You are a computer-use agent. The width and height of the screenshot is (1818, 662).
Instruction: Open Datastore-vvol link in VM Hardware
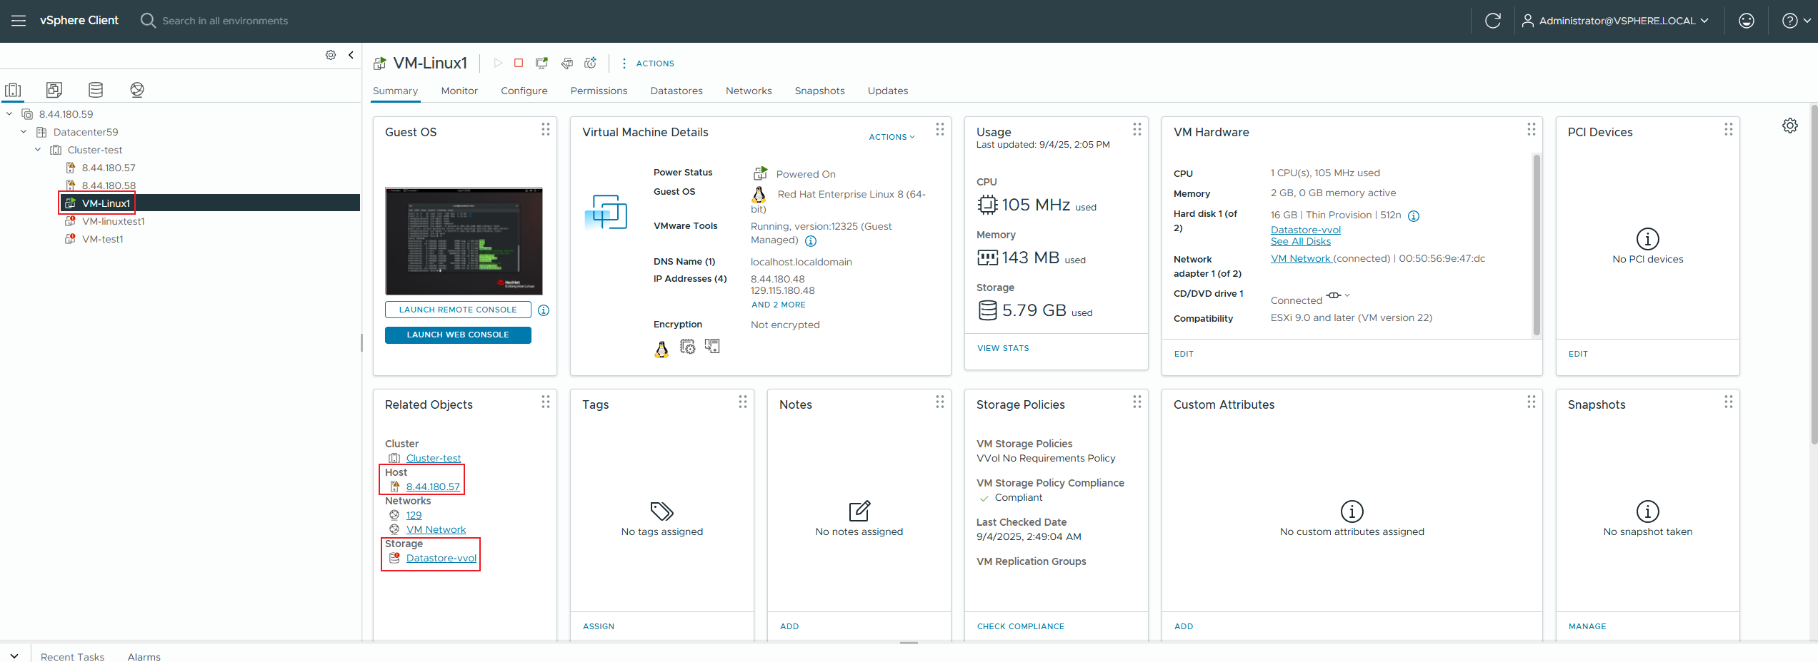click(1306, 230)
